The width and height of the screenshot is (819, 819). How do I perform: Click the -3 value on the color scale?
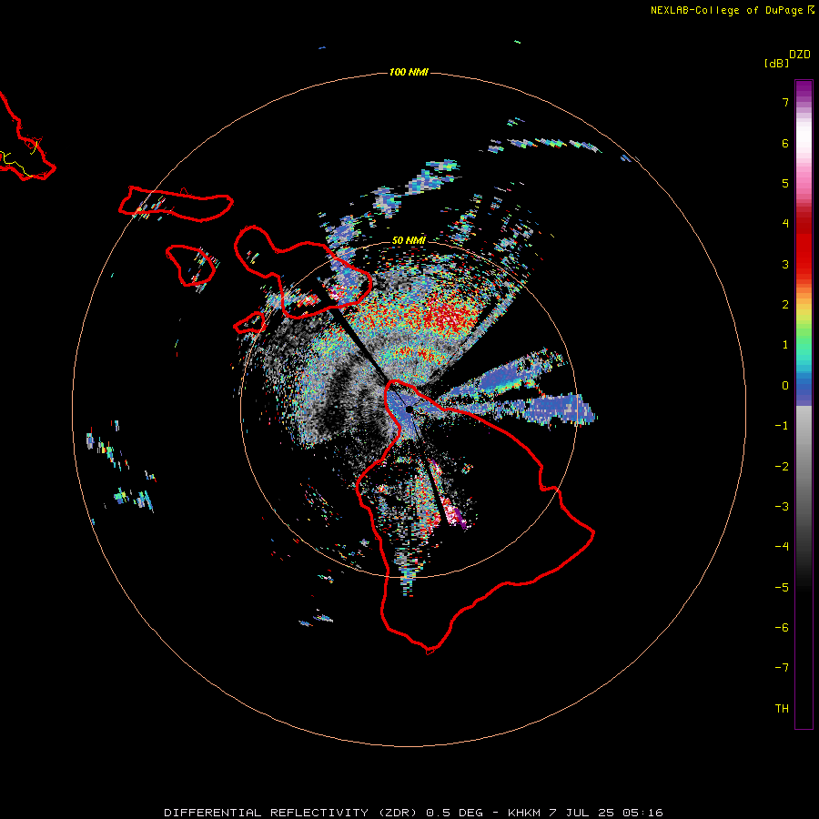pyautogui.click(x=782, y=506)
